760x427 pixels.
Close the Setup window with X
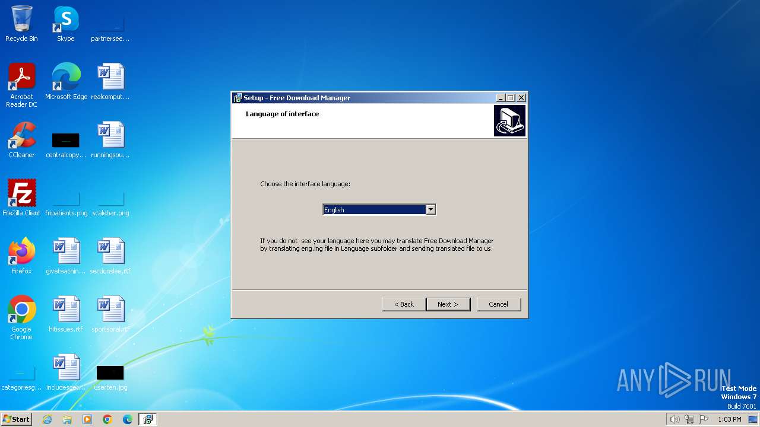point(521,98)
